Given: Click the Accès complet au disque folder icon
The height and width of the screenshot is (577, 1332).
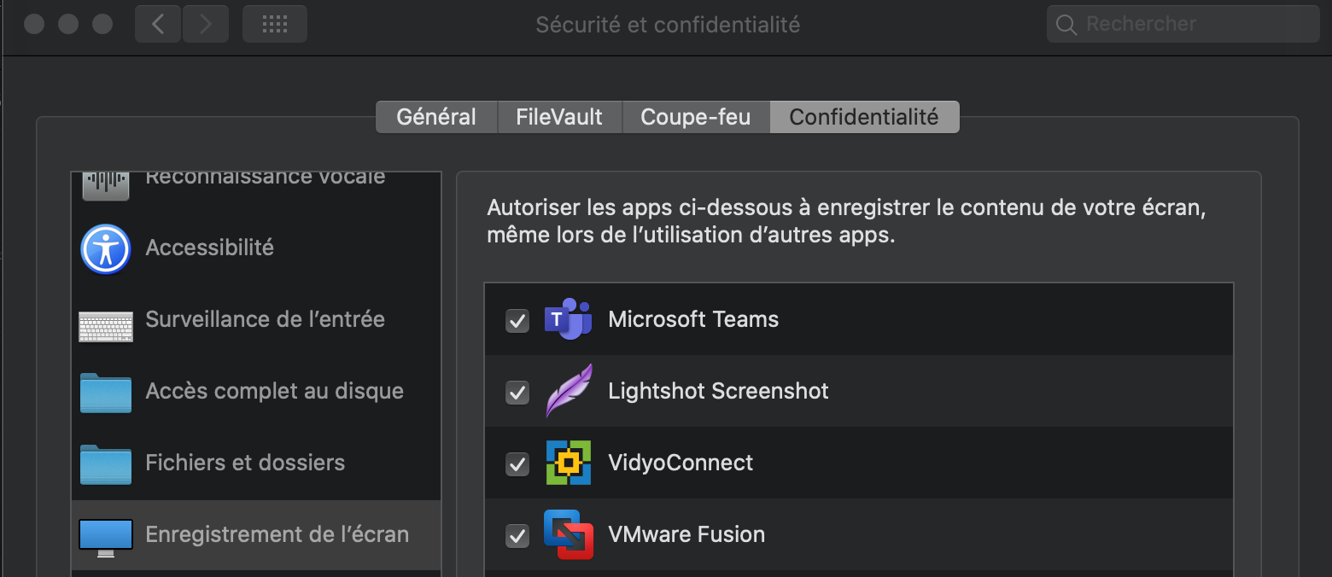Looking at the screenshot, I should 106,393.
